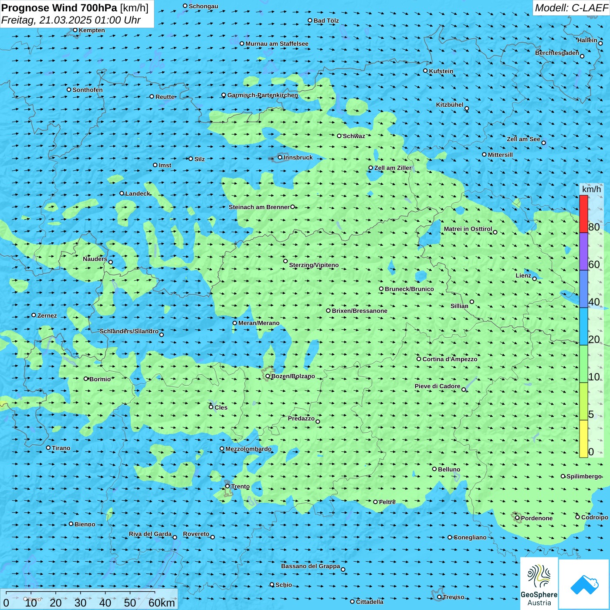Select the Bozen/Bolzano location marker

[x=268, y=376]
